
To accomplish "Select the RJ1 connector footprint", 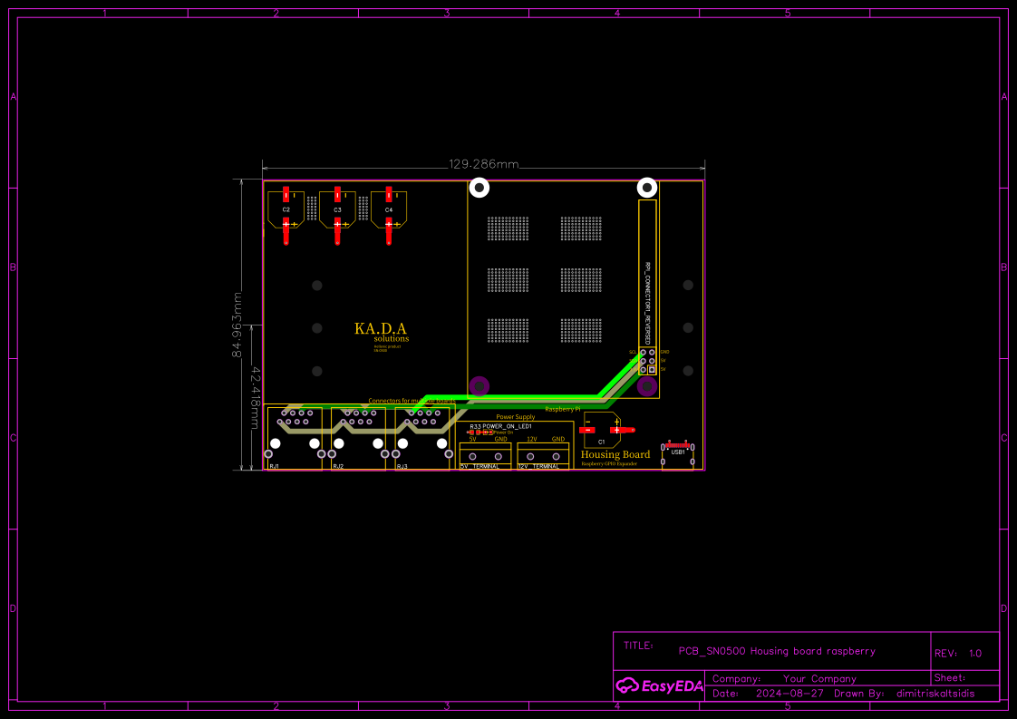I will click(295, 435).
